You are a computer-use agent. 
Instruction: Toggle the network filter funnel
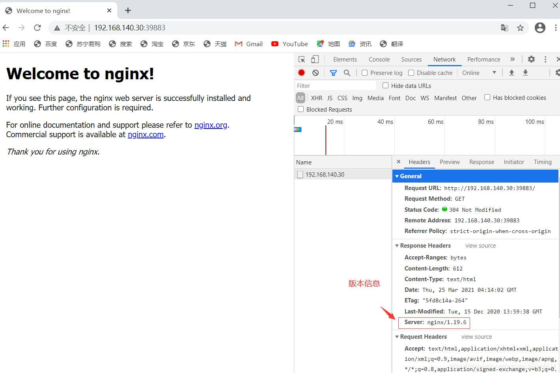point(333,73)
